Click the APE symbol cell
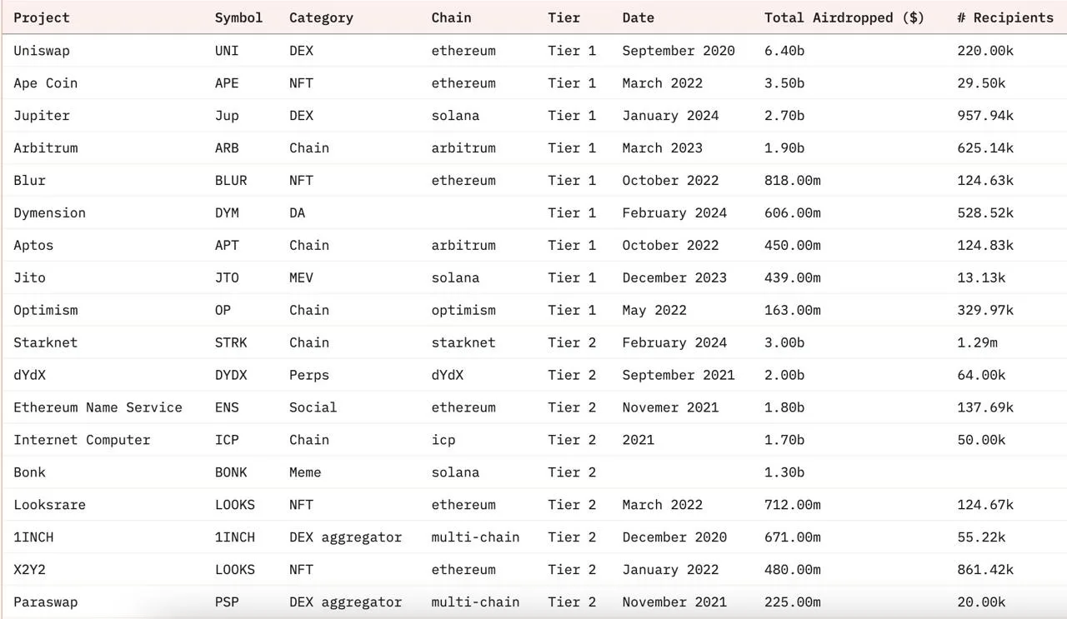 (227, 83)
